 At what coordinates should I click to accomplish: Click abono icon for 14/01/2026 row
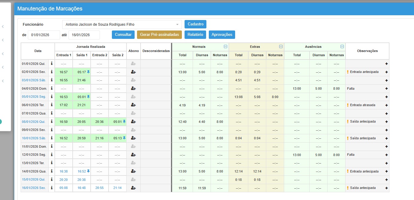pos(133,171)
